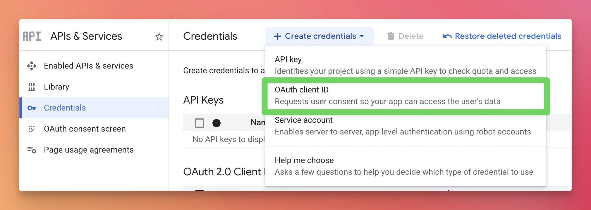The image size is (591, 210).
Task: Click the Library grid icon
Action: pyautogui.click(x=32, y=87)
